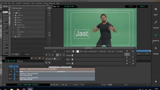Viewport: 160px width, 90px height.
Task: Expand Frame parameters in Effect Editor
Action: (14, 22)
